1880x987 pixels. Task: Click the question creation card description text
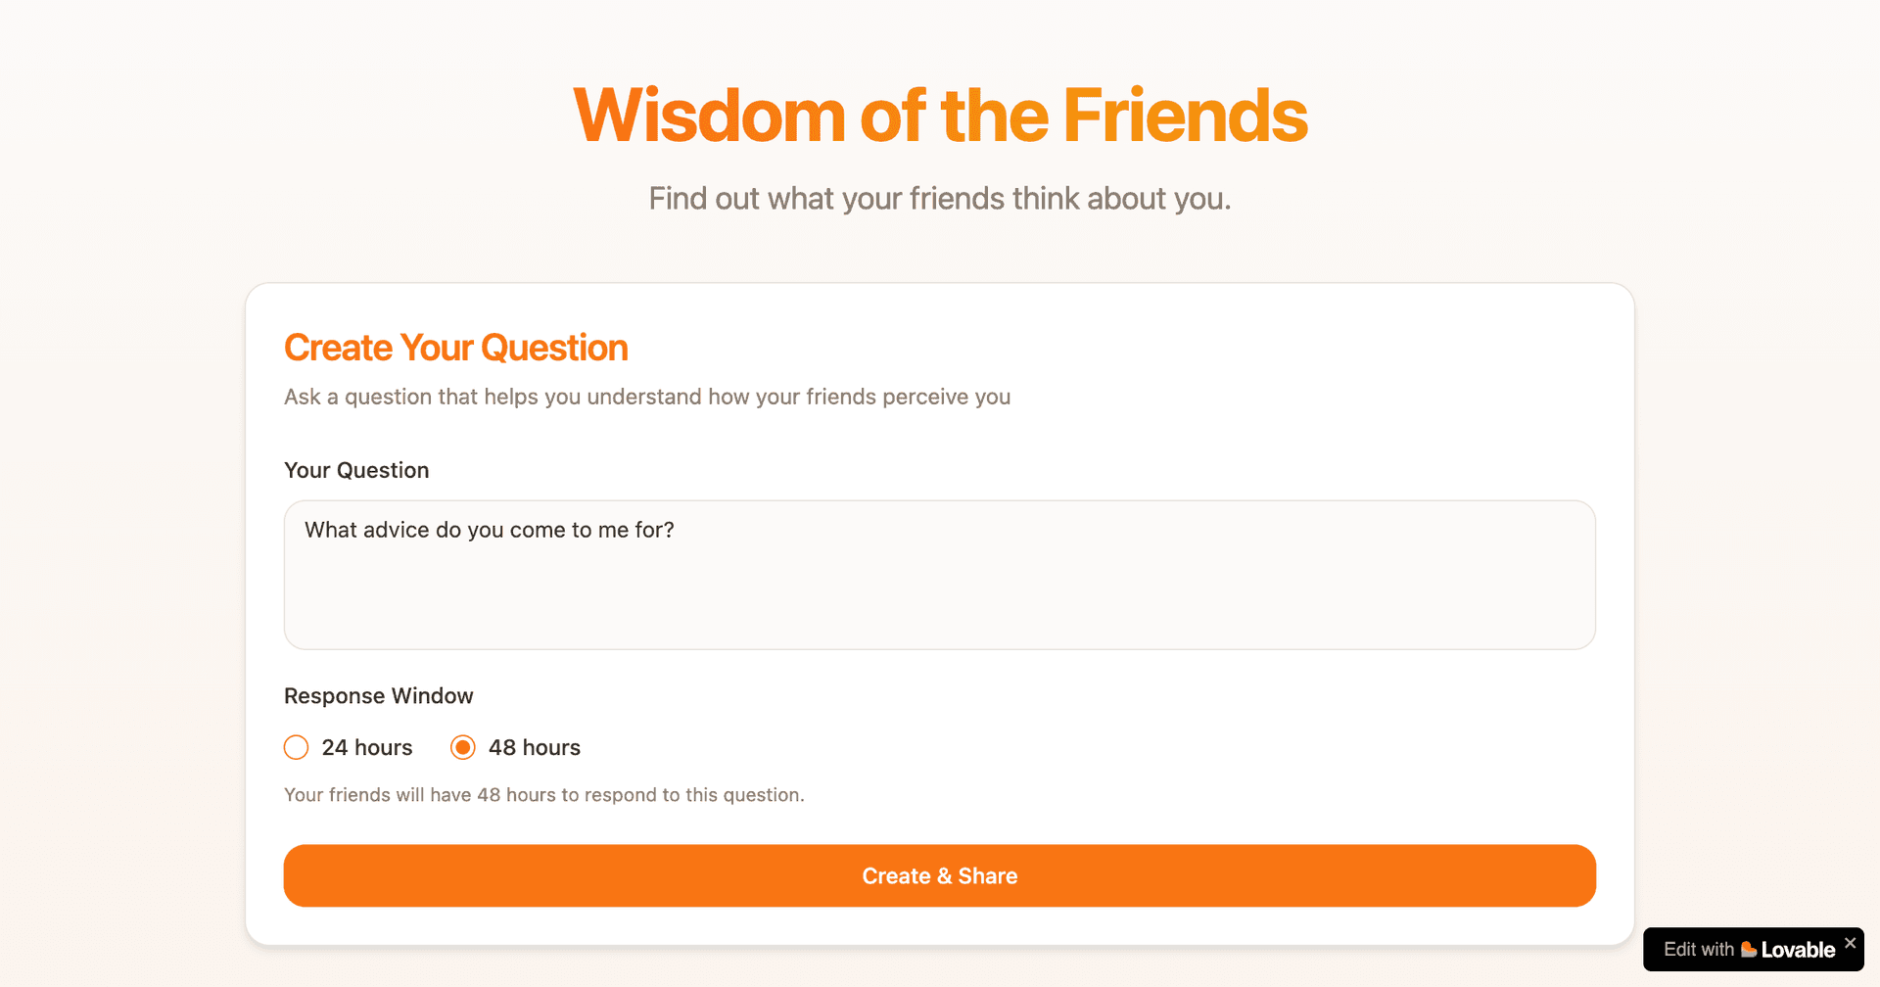647,397
